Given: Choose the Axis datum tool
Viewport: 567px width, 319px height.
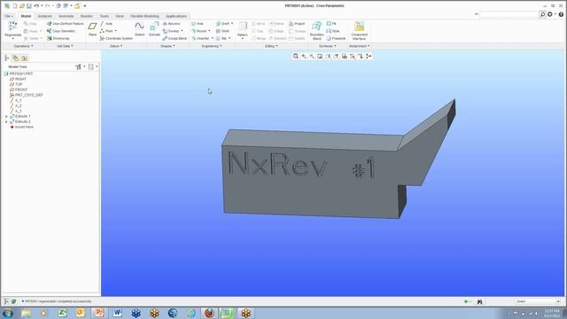Looking at the screenshot, I should click(x=106, y=24).
